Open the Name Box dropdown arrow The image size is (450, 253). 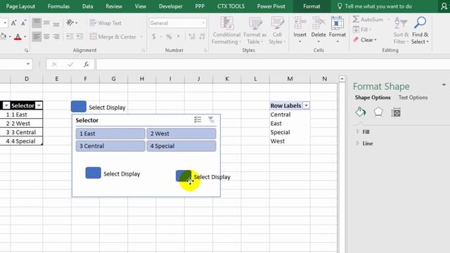(28, 64)
